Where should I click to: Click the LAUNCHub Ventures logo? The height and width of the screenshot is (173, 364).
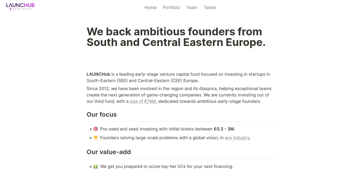click(x=20, y=6)
